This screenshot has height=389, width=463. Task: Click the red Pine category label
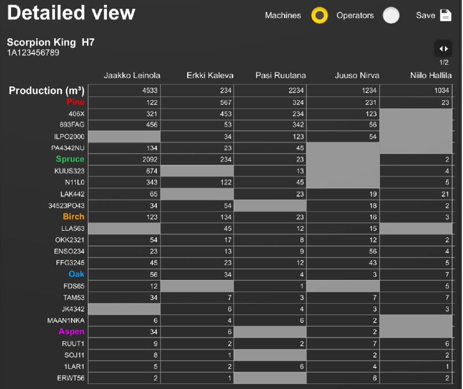(75, 102)
